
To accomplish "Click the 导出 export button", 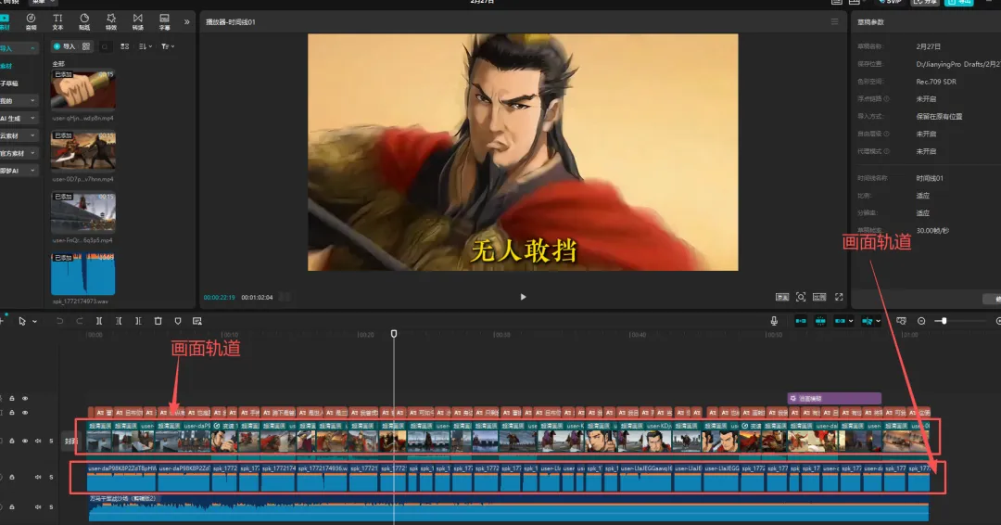I will [959, 2].
